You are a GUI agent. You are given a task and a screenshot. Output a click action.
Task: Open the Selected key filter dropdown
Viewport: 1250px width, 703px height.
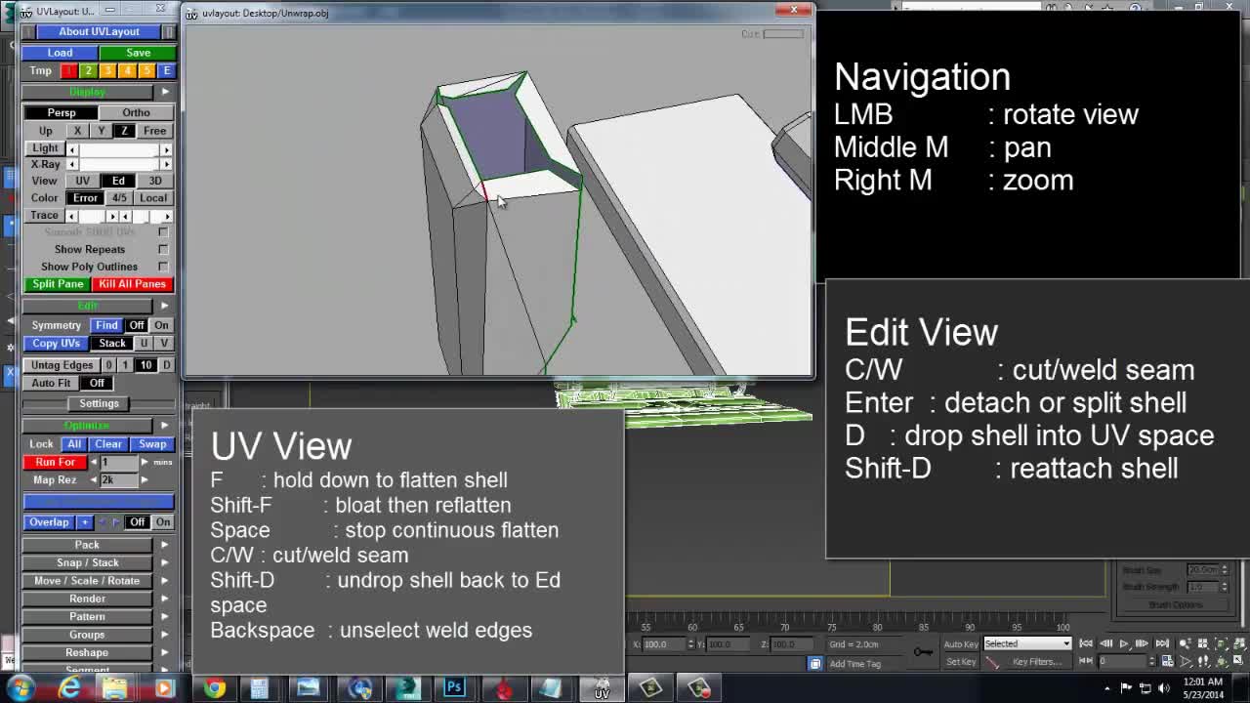1026,643
